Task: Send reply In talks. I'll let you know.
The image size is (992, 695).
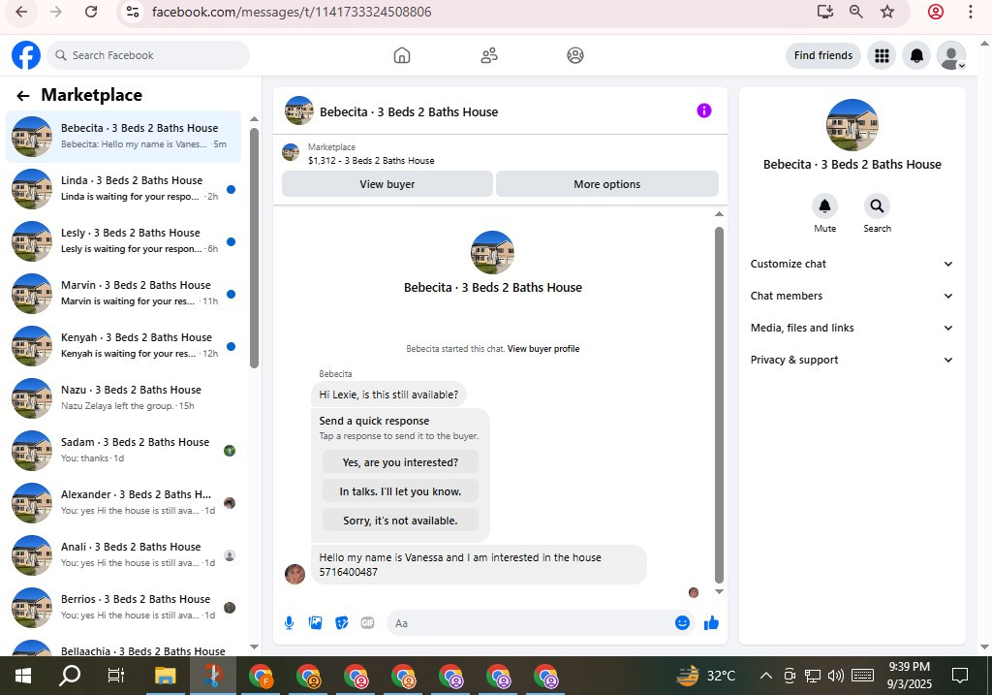Action: pos(400,491)
